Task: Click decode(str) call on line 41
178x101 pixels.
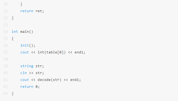Action: click(x=49, y=80)
